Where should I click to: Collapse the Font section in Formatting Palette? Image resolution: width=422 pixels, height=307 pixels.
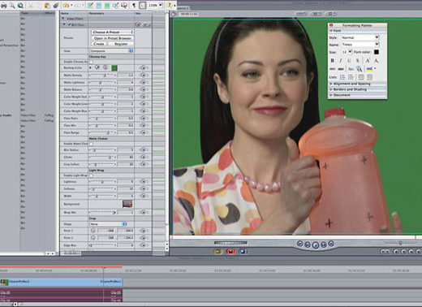[331, 31]
